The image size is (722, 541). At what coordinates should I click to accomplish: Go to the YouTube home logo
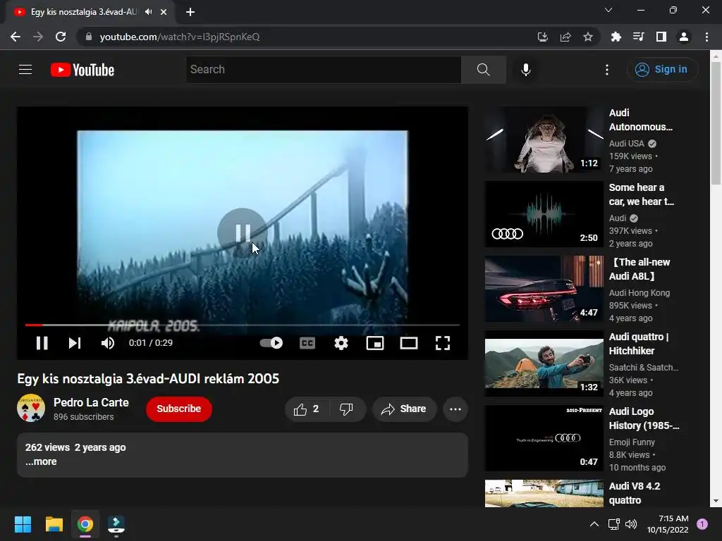[82, 70]
